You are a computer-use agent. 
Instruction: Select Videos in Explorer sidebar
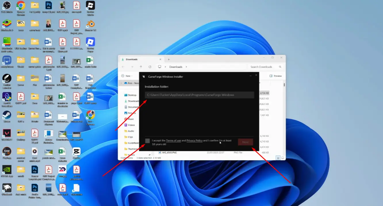point(129,125)
